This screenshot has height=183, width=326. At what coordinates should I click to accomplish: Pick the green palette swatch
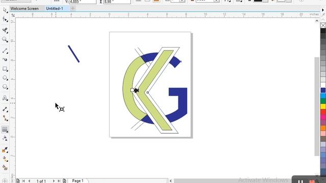323,101
